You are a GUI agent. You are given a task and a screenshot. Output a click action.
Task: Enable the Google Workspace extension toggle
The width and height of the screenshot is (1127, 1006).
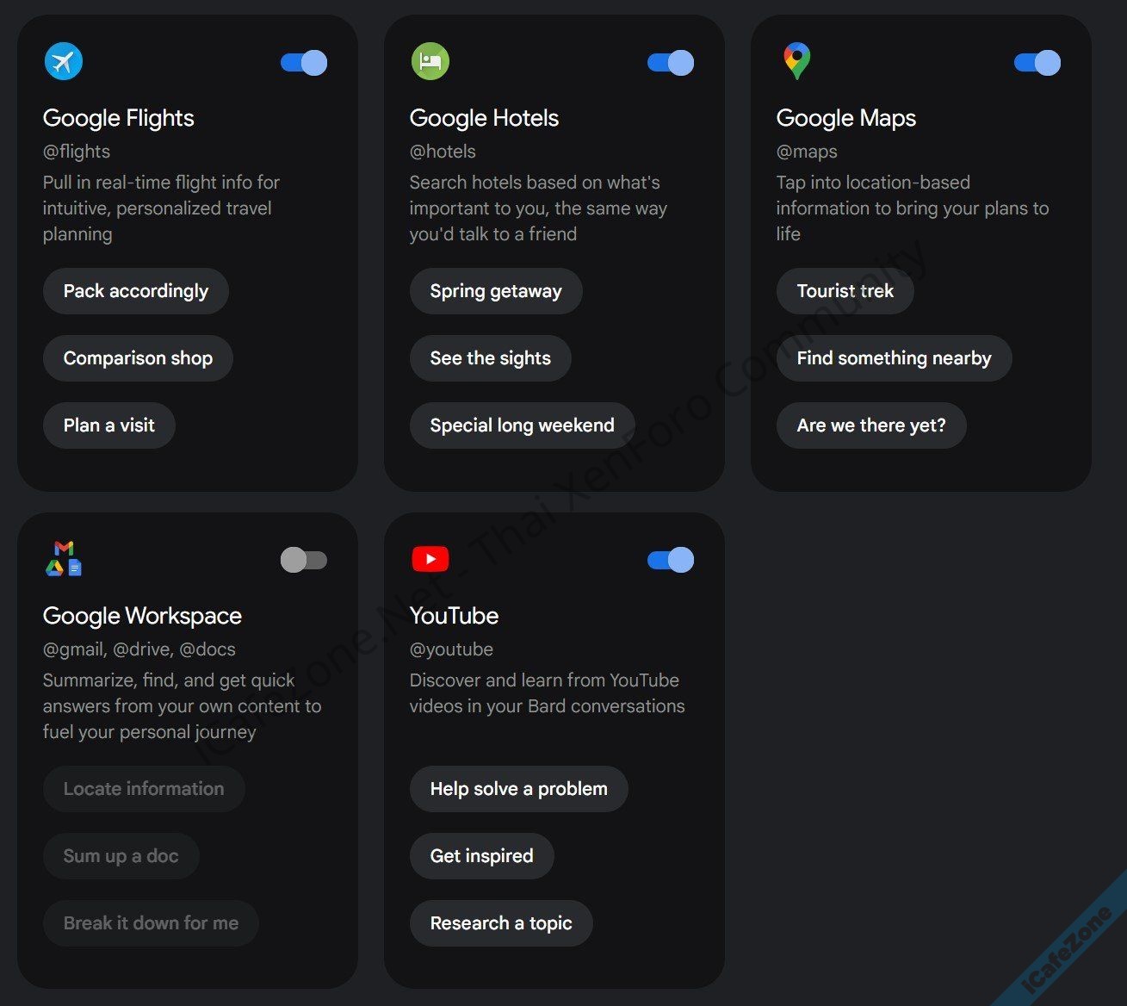point(304,560)
